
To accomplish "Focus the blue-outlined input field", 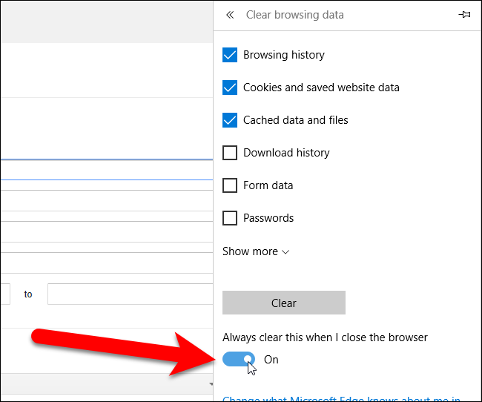I will pos(106,170).
